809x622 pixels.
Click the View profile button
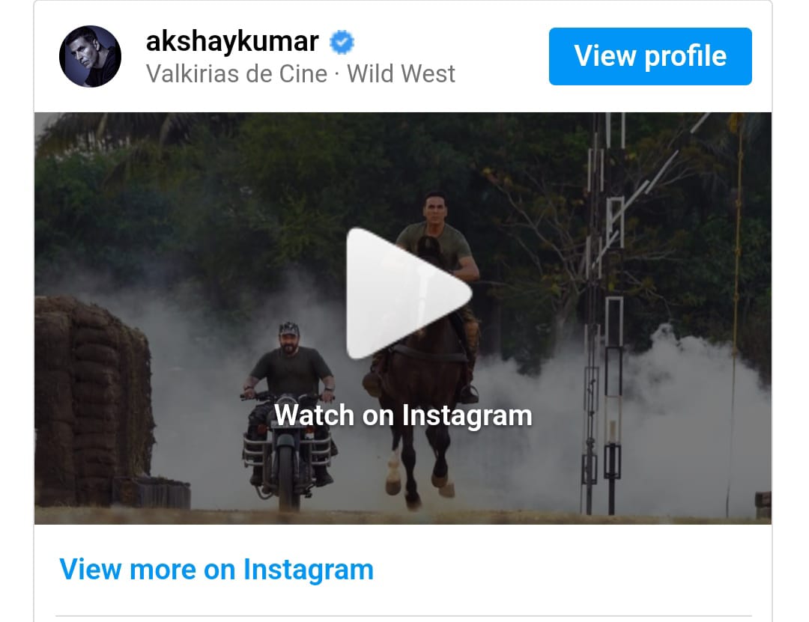coord(650,56)
